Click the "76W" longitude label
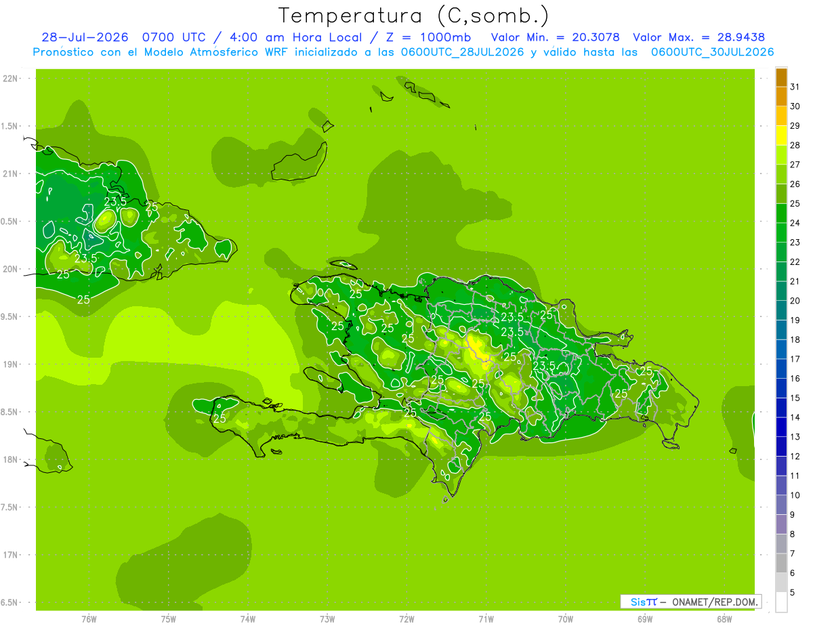 coord(89,619)
